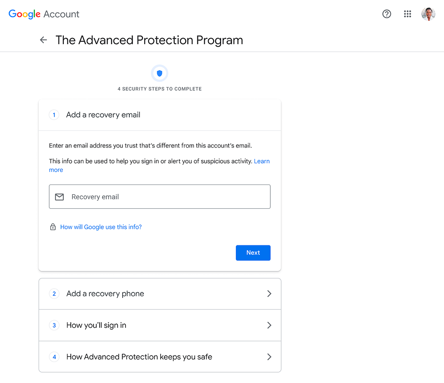This screenshot has width=444, height=383.
Task: Click the envelope icon in the email field
Action: [x=59, y=197]
